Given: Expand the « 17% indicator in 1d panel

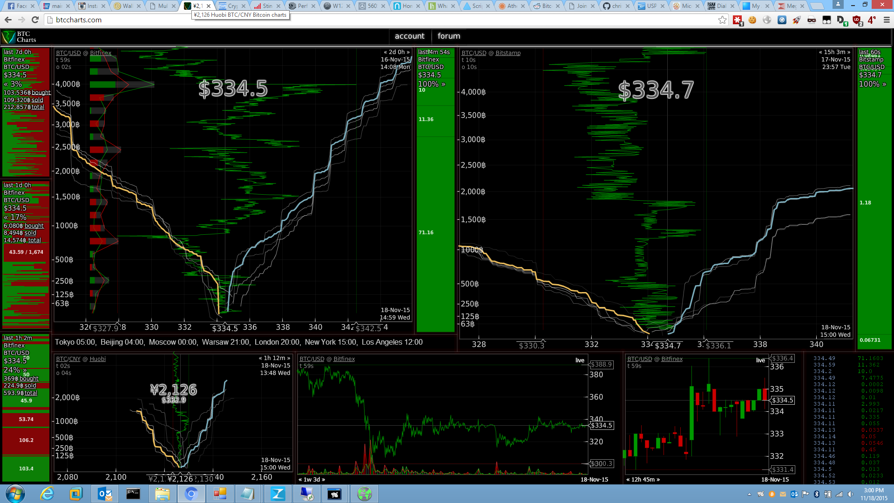Looking at the screenshot, I should tap(15, 218).
